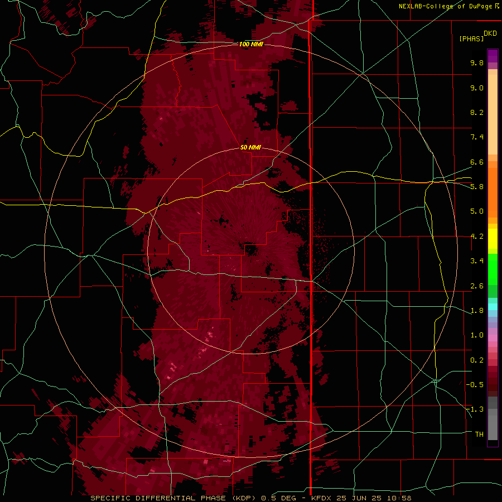Screen dimensions: 502x502
Task: Click the 10:58 timestamp in the caption
Action: (400, 498)
